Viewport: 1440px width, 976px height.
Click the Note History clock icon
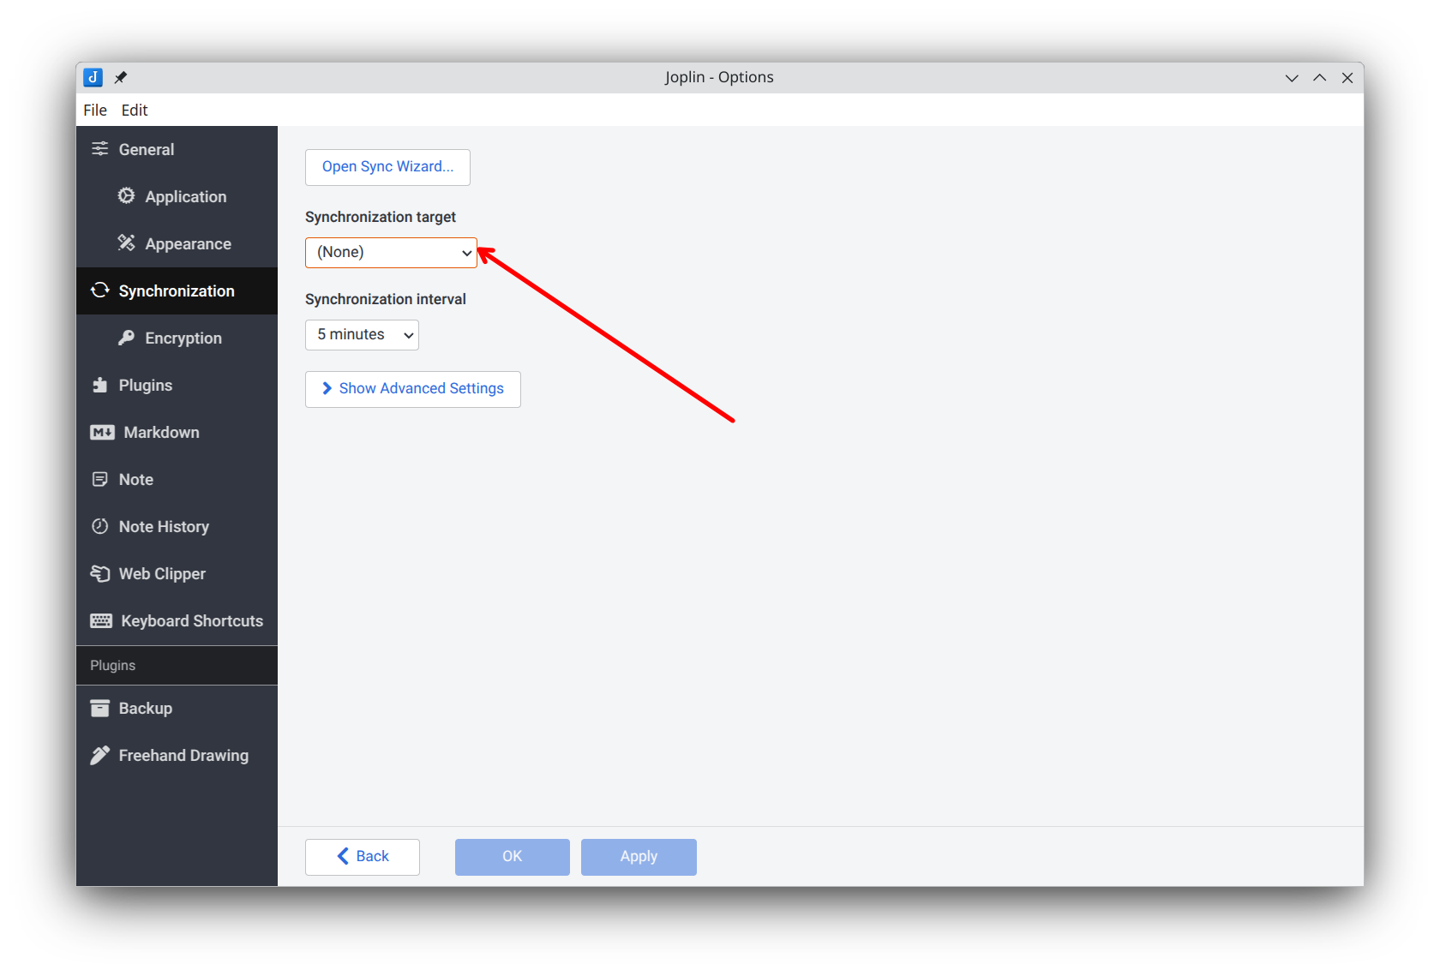[x=100, y=526]
